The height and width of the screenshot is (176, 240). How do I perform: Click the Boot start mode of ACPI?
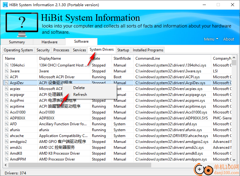click(x=117, y=77)
